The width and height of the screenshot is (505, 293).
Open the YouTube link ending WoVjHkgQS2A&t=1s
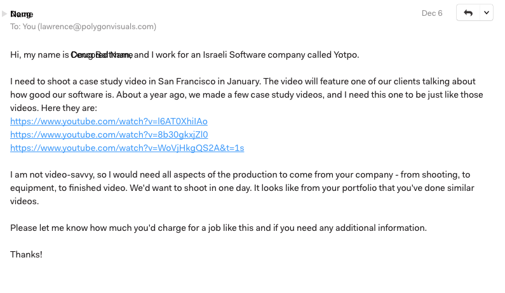(x=127, y=148)
